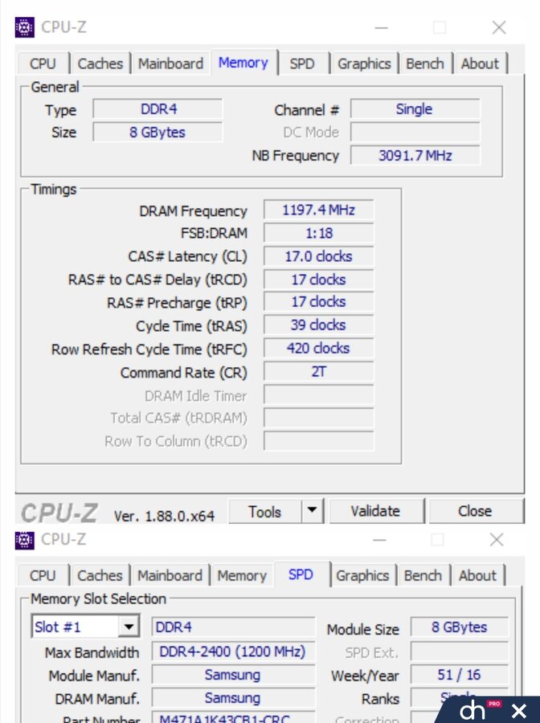The height and width of the screenshot is (723, 540).
Task: Click the CPU-Z app icon in Memory window title
Action: 24,27
